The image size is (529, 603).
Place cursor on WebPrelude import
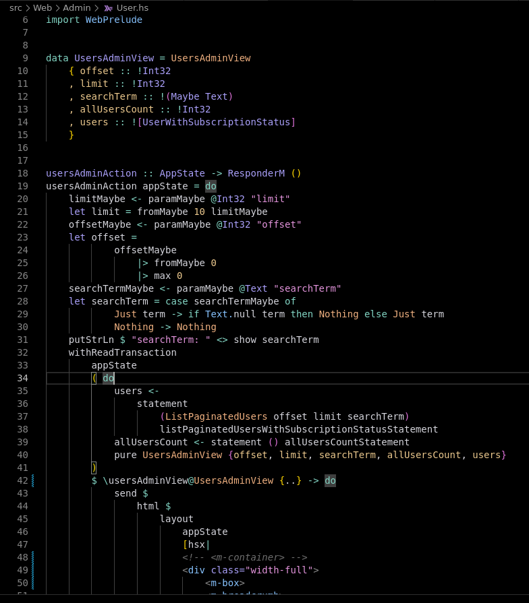pos(113,20)
